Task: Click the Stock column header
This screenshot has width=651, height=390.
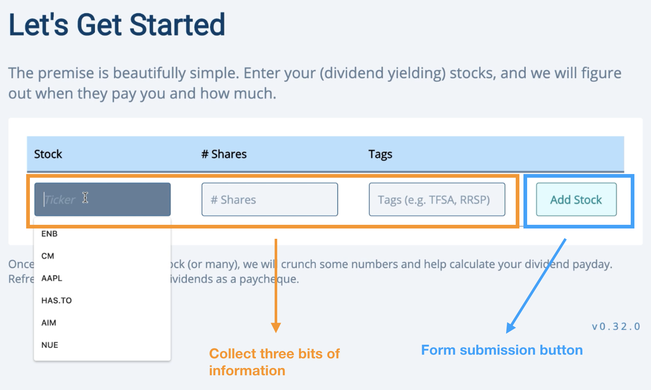Action: tap(48, 154)
